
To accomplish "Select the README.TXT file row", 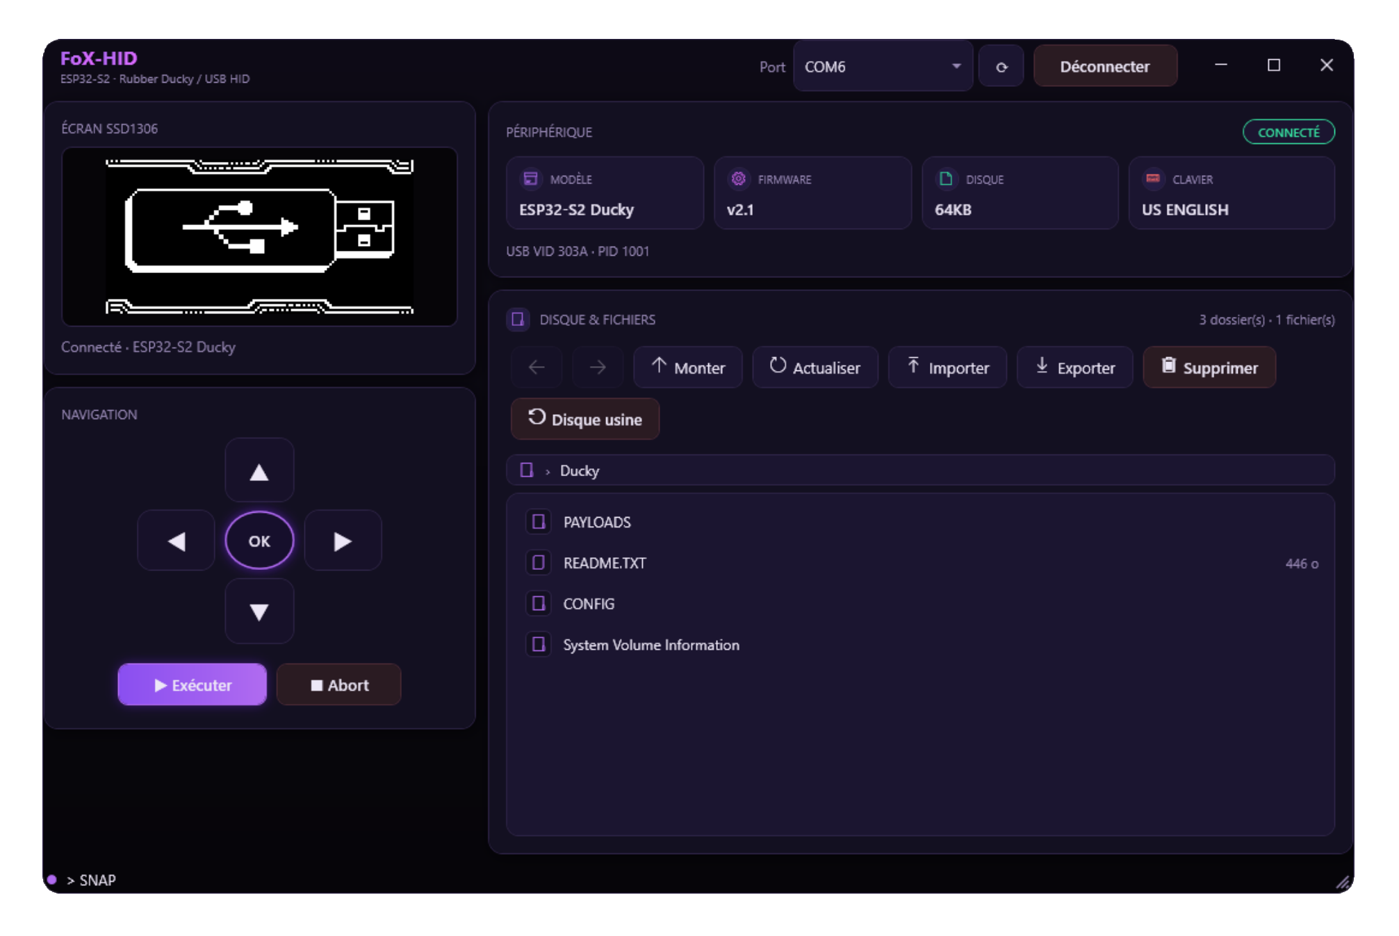I will tap(920, 563).
